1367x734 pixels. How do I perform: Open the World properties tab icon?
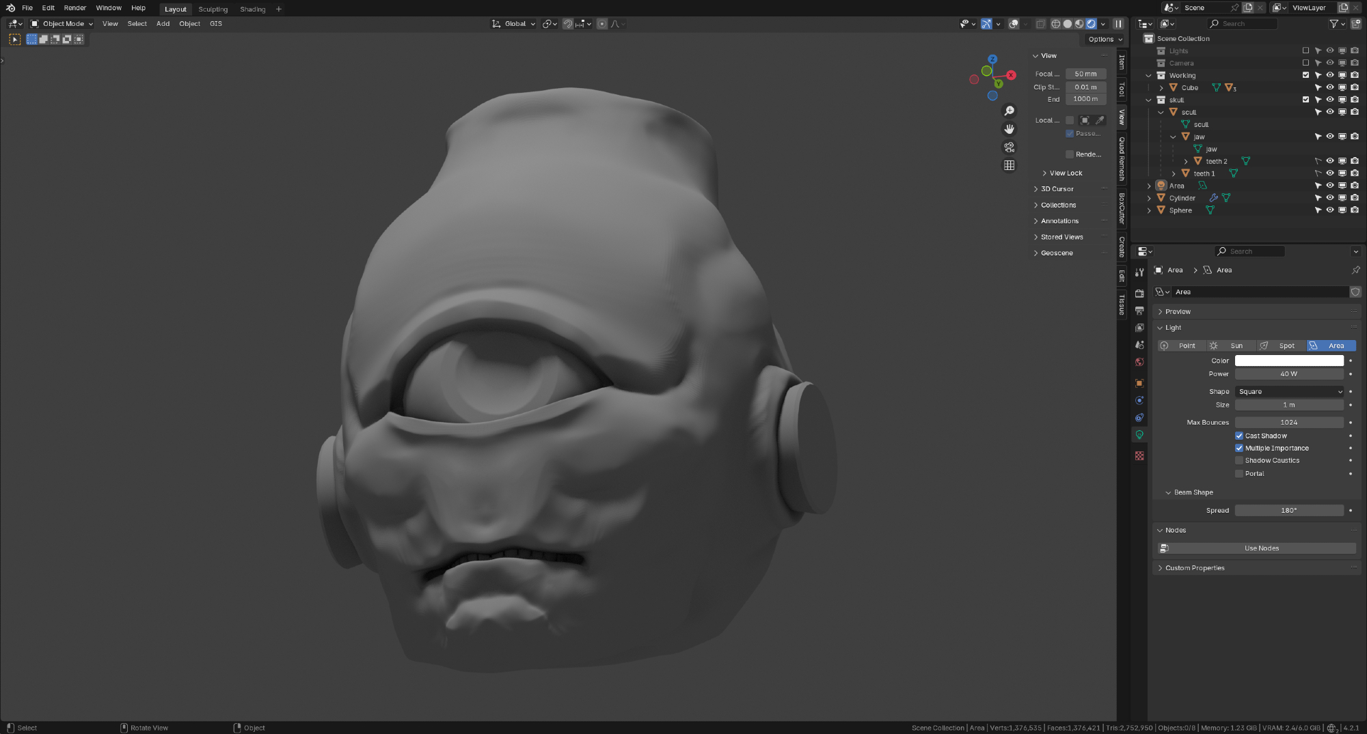coord(1139,363)
